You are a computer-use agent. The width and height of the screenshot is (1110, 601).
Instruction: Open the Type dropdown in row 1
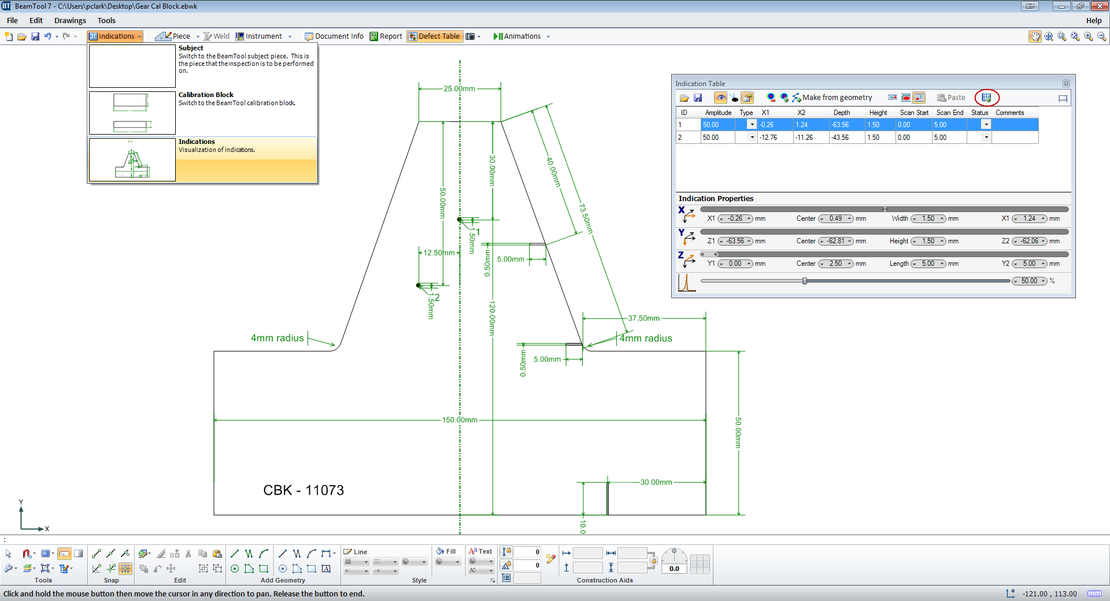pos(752,125)
